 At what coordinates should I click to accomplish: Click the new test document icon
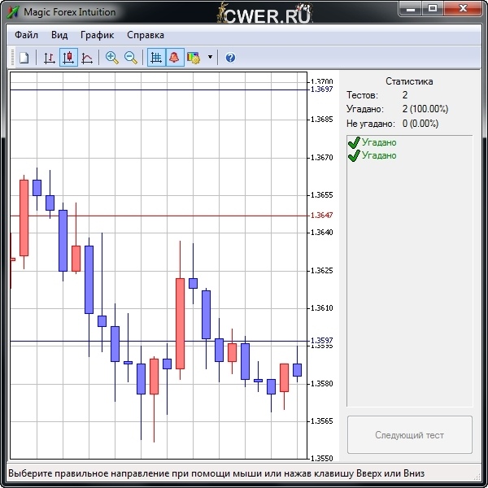pos(24,58)
